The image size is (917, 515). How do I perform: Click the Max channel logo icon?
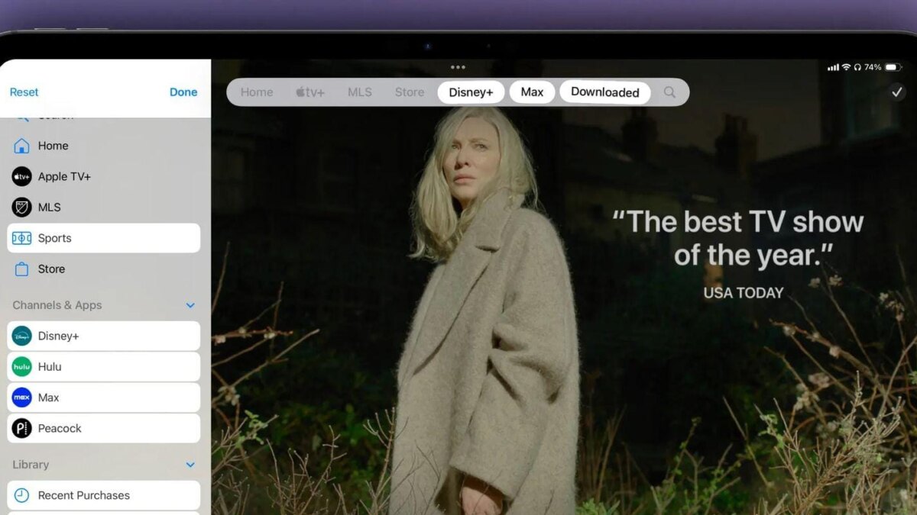(x=21, y=398)
